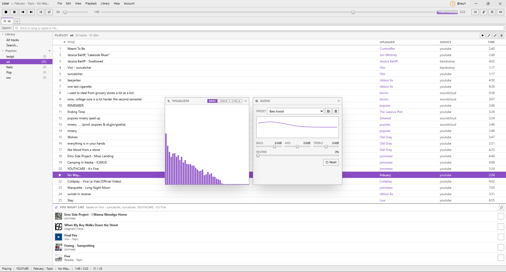The height and width of the screenshot is (272, 506).
Task: Open All tracks in the Library
Action: click(x=13, y=40)
